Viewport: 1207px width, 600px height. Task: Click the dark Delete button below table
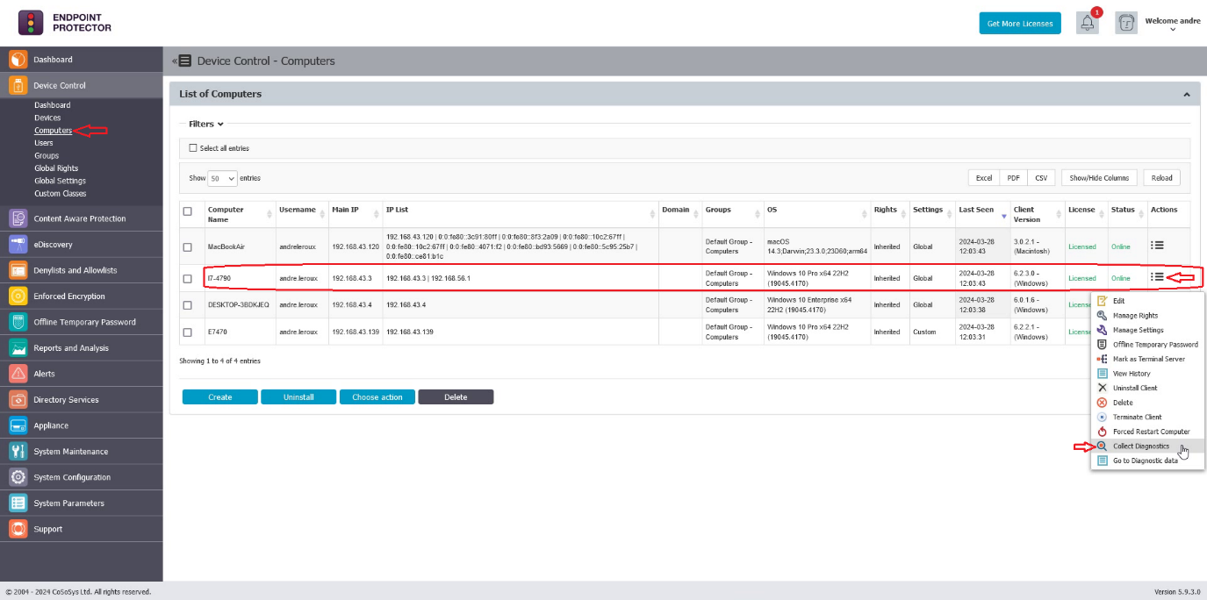point(456,397)
